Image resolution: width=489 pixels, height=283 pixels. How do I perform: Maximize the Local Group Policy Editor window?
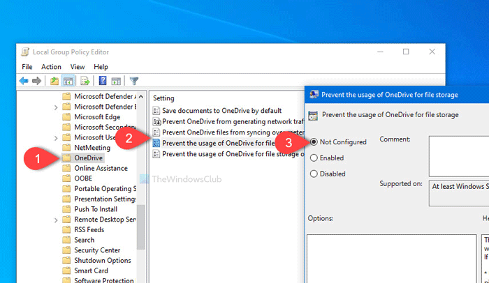[406, 52]
